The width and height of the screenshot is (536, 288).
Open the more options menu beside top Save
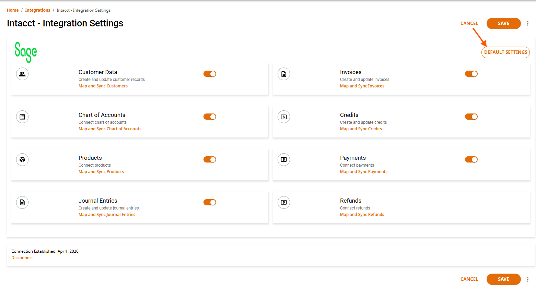tap(528, 23)
